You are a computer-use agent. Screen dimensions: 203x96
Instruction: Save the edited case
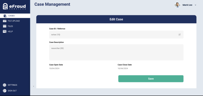[151, 79]
